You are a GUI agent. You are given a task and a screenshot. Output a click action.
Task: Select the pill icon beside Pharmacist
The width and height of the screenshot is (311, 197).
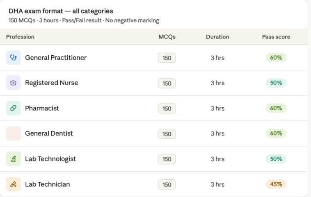tap(14, 108)
